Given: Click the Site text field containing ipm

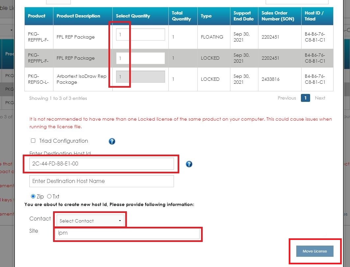Looking at the screenshot, I should (x=127, y=233).
